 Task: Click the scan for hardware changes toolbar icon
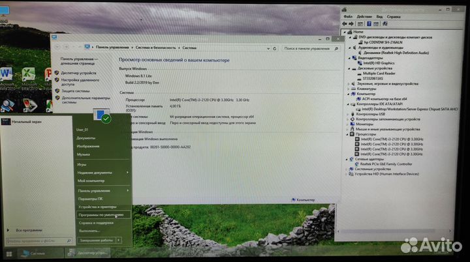coord(385,23)
